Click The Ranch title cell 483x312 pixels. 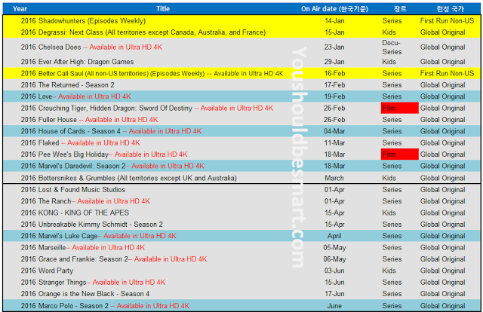(94, 201)
